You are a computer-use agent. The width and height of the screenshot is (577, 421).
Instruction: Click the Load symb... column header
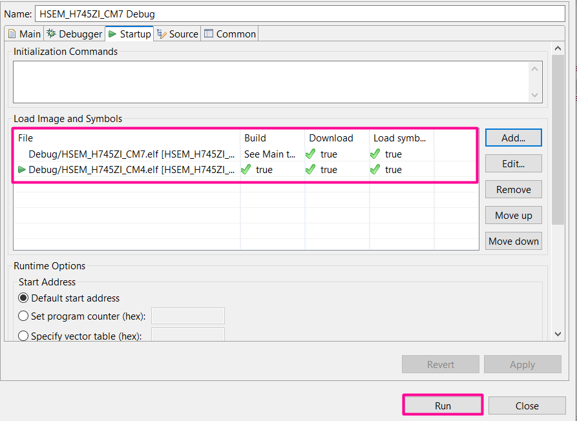[402, 138]
